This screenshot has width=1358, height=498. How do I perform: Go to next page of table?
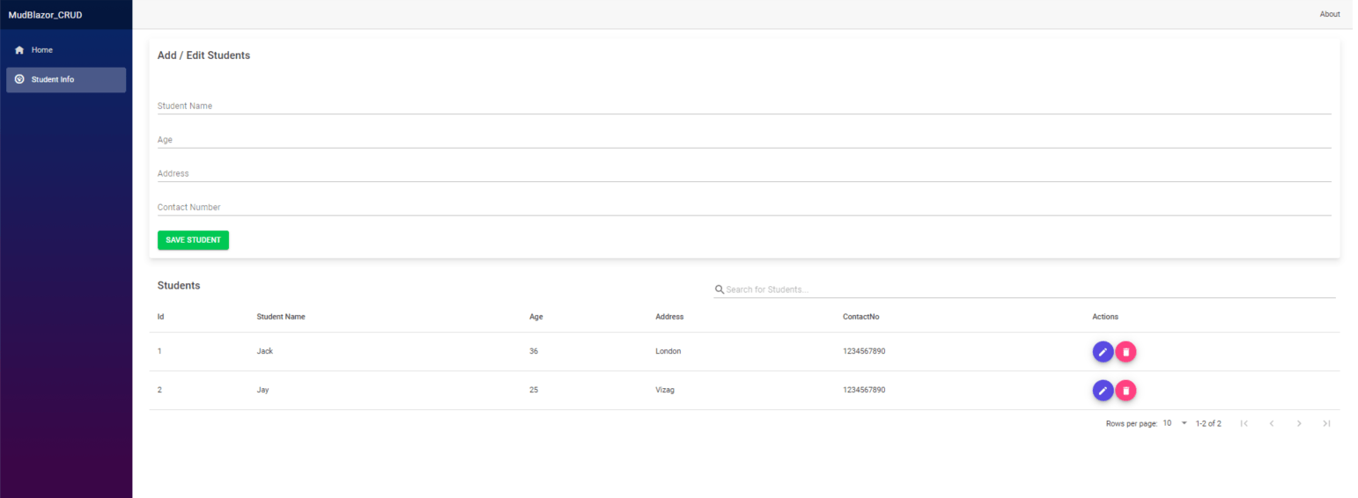point(1299,424)
